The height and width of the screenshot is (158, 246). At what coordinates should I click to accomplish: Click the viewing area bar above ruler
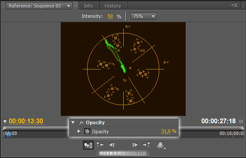pos(123,128)
